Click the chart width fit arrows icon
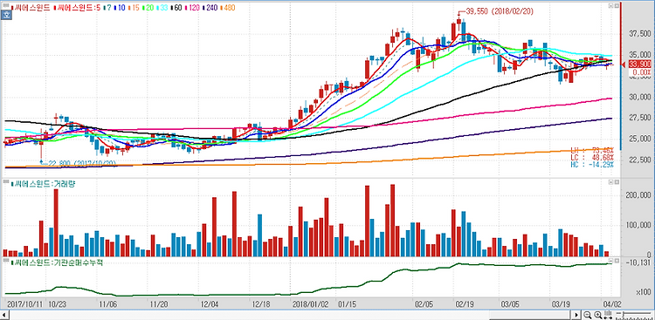Viewport: 655px width, 320px height. (608, 315)
